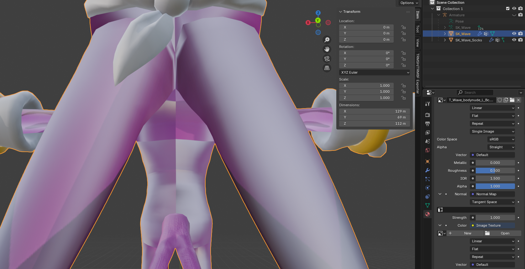Click the viewport zoom magnifier gizmo

327,40
